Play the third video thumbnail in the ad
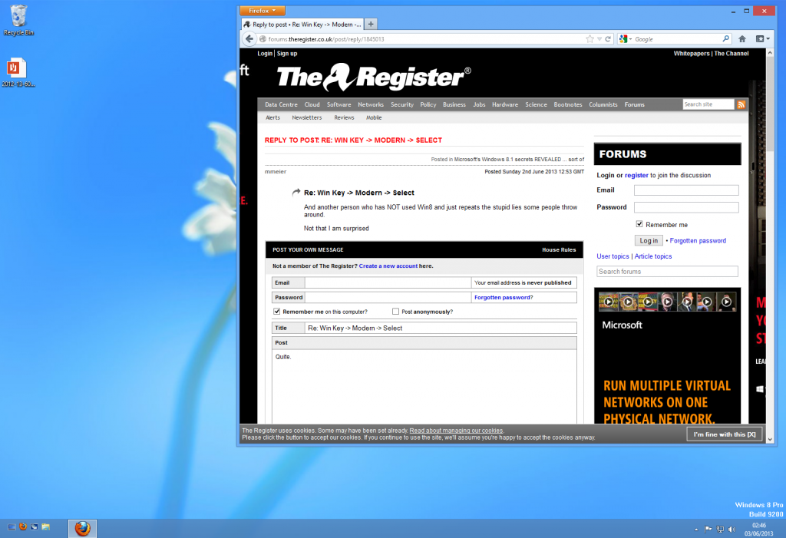 pos(648,302)
